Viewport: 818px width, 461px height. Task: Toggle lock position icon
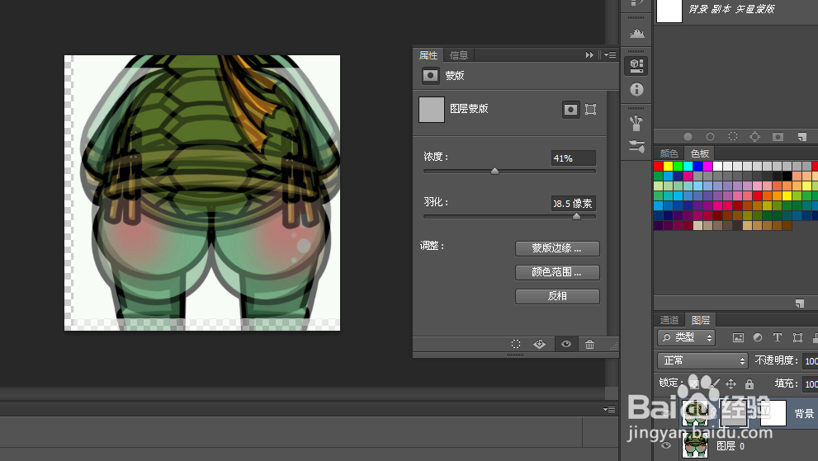(x=731, y=384)
